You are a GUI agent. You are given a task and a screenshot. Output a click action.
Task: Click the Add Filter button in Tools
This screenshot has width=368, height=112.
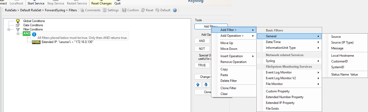[x=211, y=26]
